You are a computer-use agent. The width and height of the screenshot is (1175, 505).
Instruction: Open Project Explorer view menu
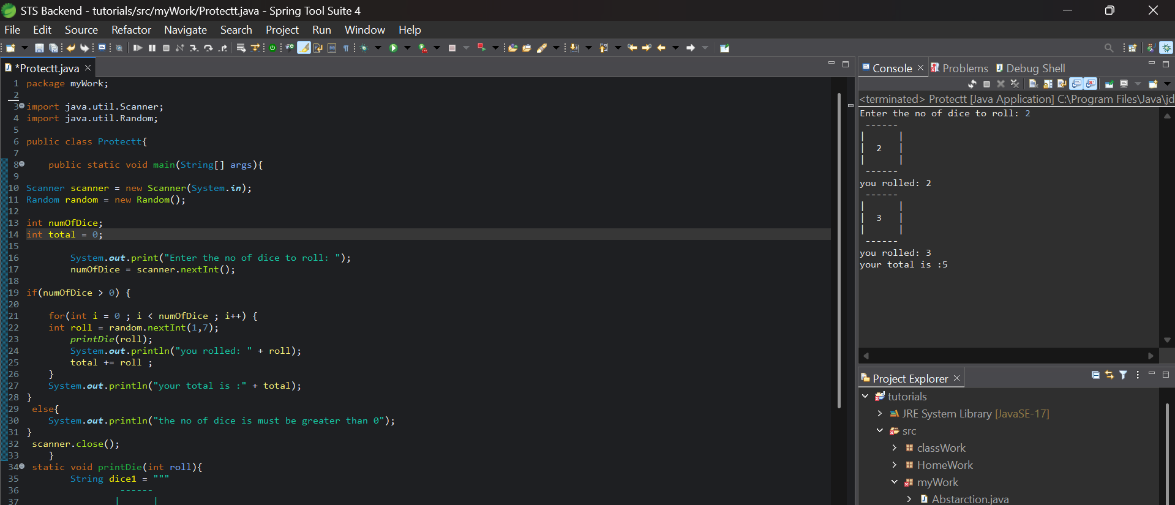point(1138,375)
